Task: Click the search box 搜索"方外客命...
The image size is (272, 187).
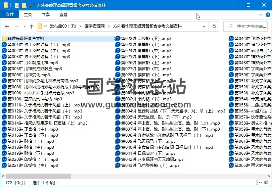Action: (x=245, y=27)
